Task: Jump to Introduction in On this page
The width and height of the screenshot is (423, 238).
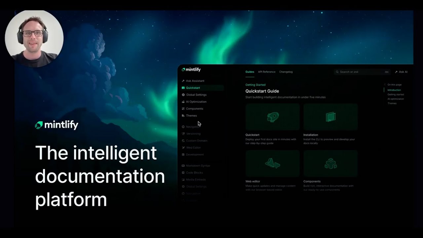Action: pyautogui.click(x=394, y=90)
